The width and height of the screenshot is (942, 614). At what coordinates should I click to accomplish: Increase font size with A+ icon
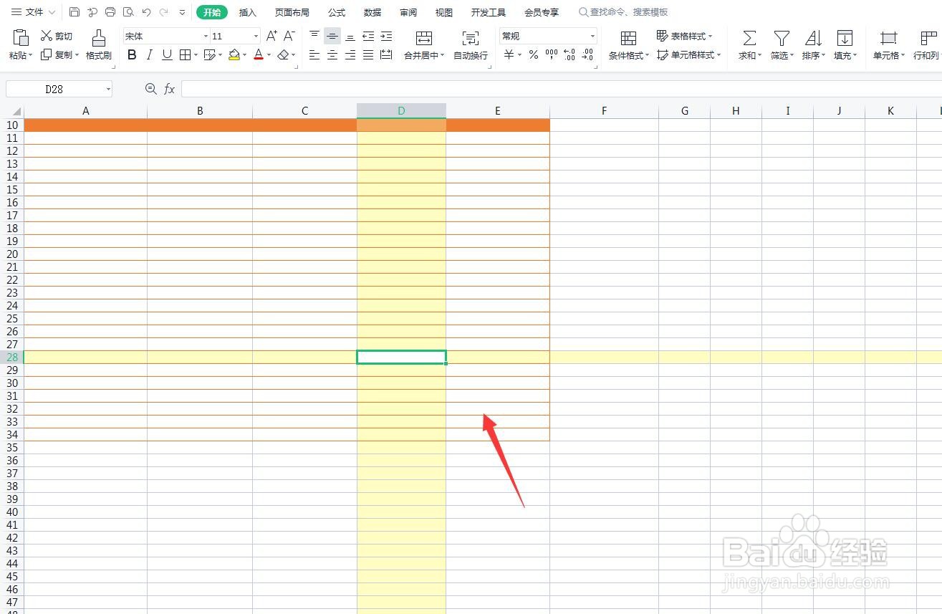pos(271,36)
